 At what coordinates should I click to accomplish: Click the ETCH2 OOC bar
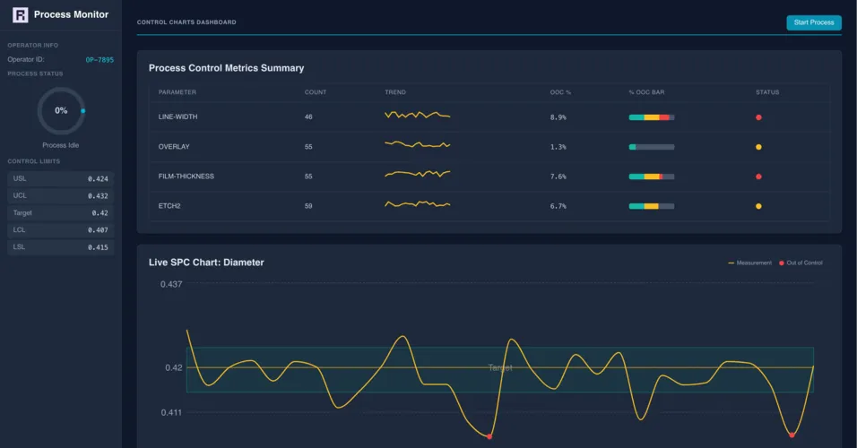click(x=652, y=206)
